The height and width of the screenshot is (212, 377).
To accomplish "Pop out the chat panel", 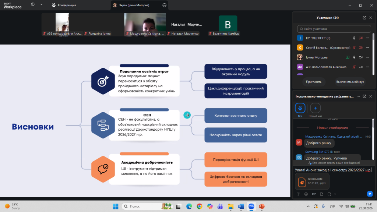I will tap(364, 96).
